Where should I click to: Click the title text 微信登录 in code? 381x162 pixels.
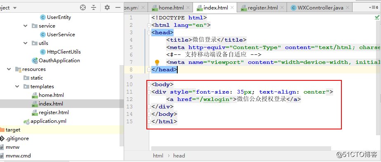tap(205, 40)
